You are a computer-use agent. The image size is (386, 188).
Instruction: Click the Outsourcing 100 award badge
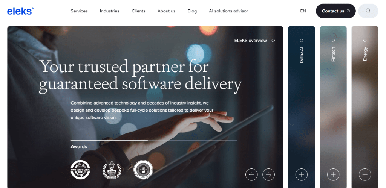coord(80,170)
